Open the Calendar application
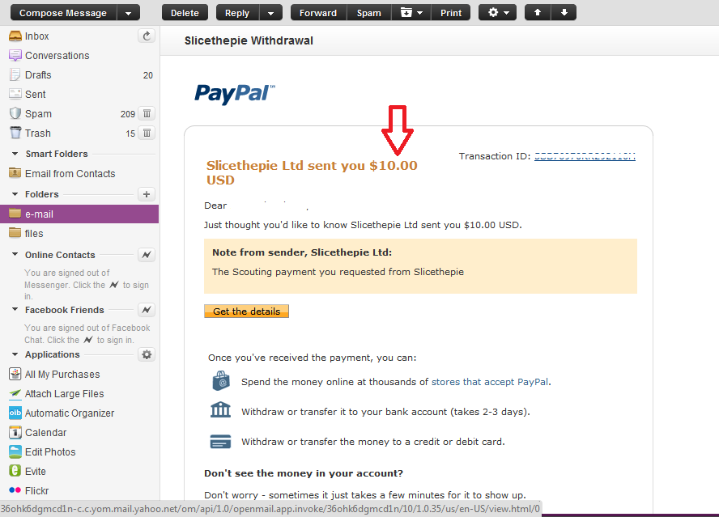 [46, 433]
